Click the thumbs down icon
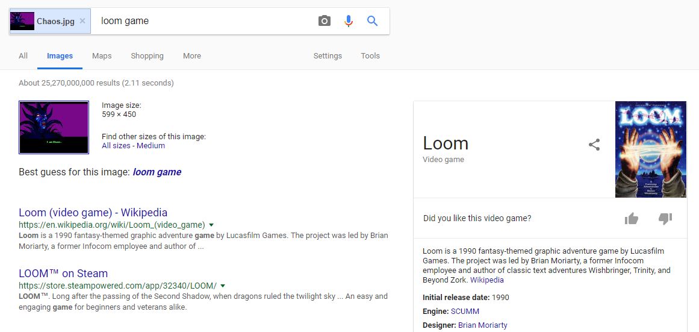This screenshot has height=332, width=699. point(665,219)
